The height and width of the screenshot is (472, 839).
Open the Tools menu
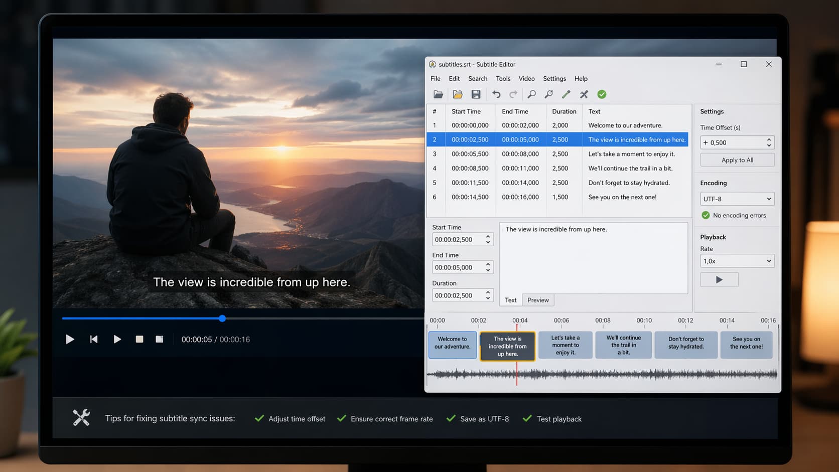coord(503,79)
